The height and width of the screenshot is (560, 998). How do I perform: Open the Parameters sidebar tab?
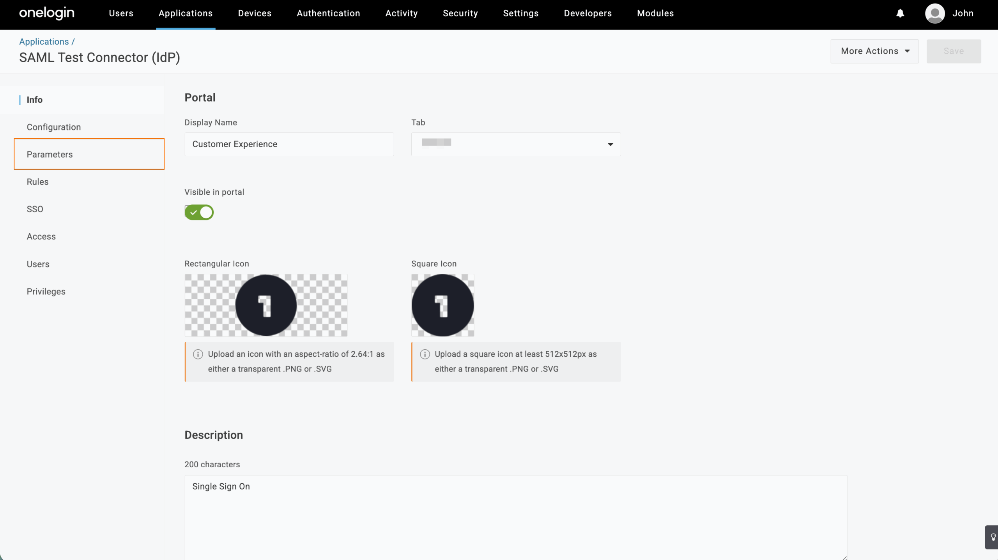50,154
